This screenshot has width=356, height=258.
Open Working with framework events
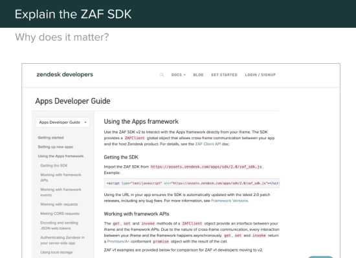coord(61,192)
